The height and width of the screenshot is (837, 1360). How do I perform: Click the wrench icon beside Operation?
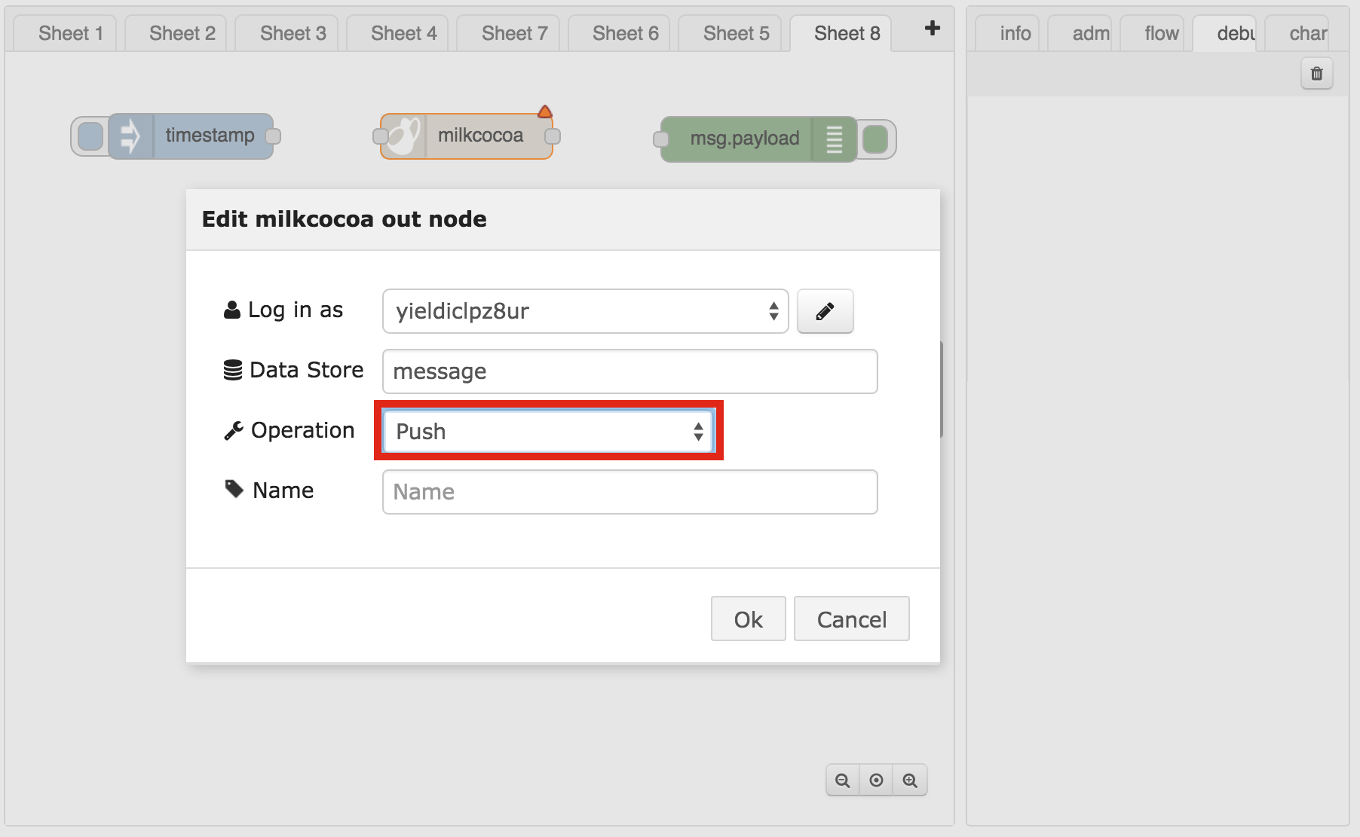pyautogui.click(x=234, y=429)
